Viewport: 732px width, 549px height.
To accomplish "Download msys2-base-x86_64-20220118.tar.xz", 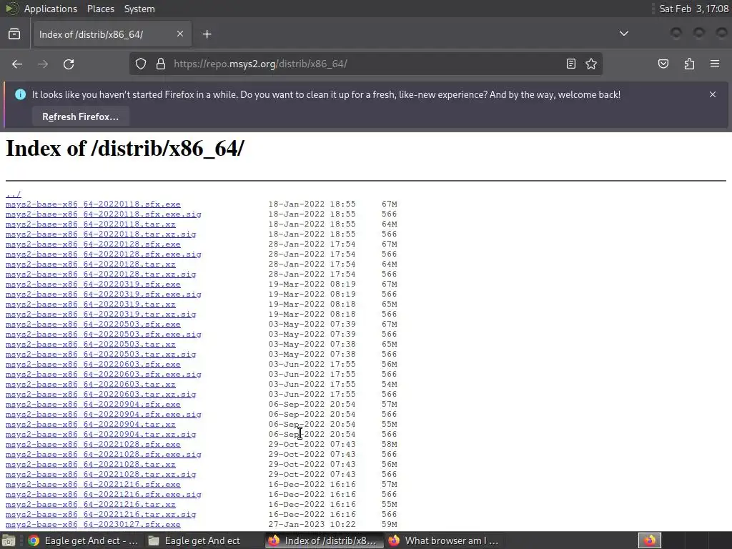I will click(x=91, y=224).
